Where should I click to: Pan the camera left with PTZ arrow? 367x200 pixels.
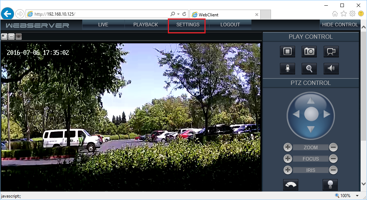pyautogui.click(x=296, y=114)
